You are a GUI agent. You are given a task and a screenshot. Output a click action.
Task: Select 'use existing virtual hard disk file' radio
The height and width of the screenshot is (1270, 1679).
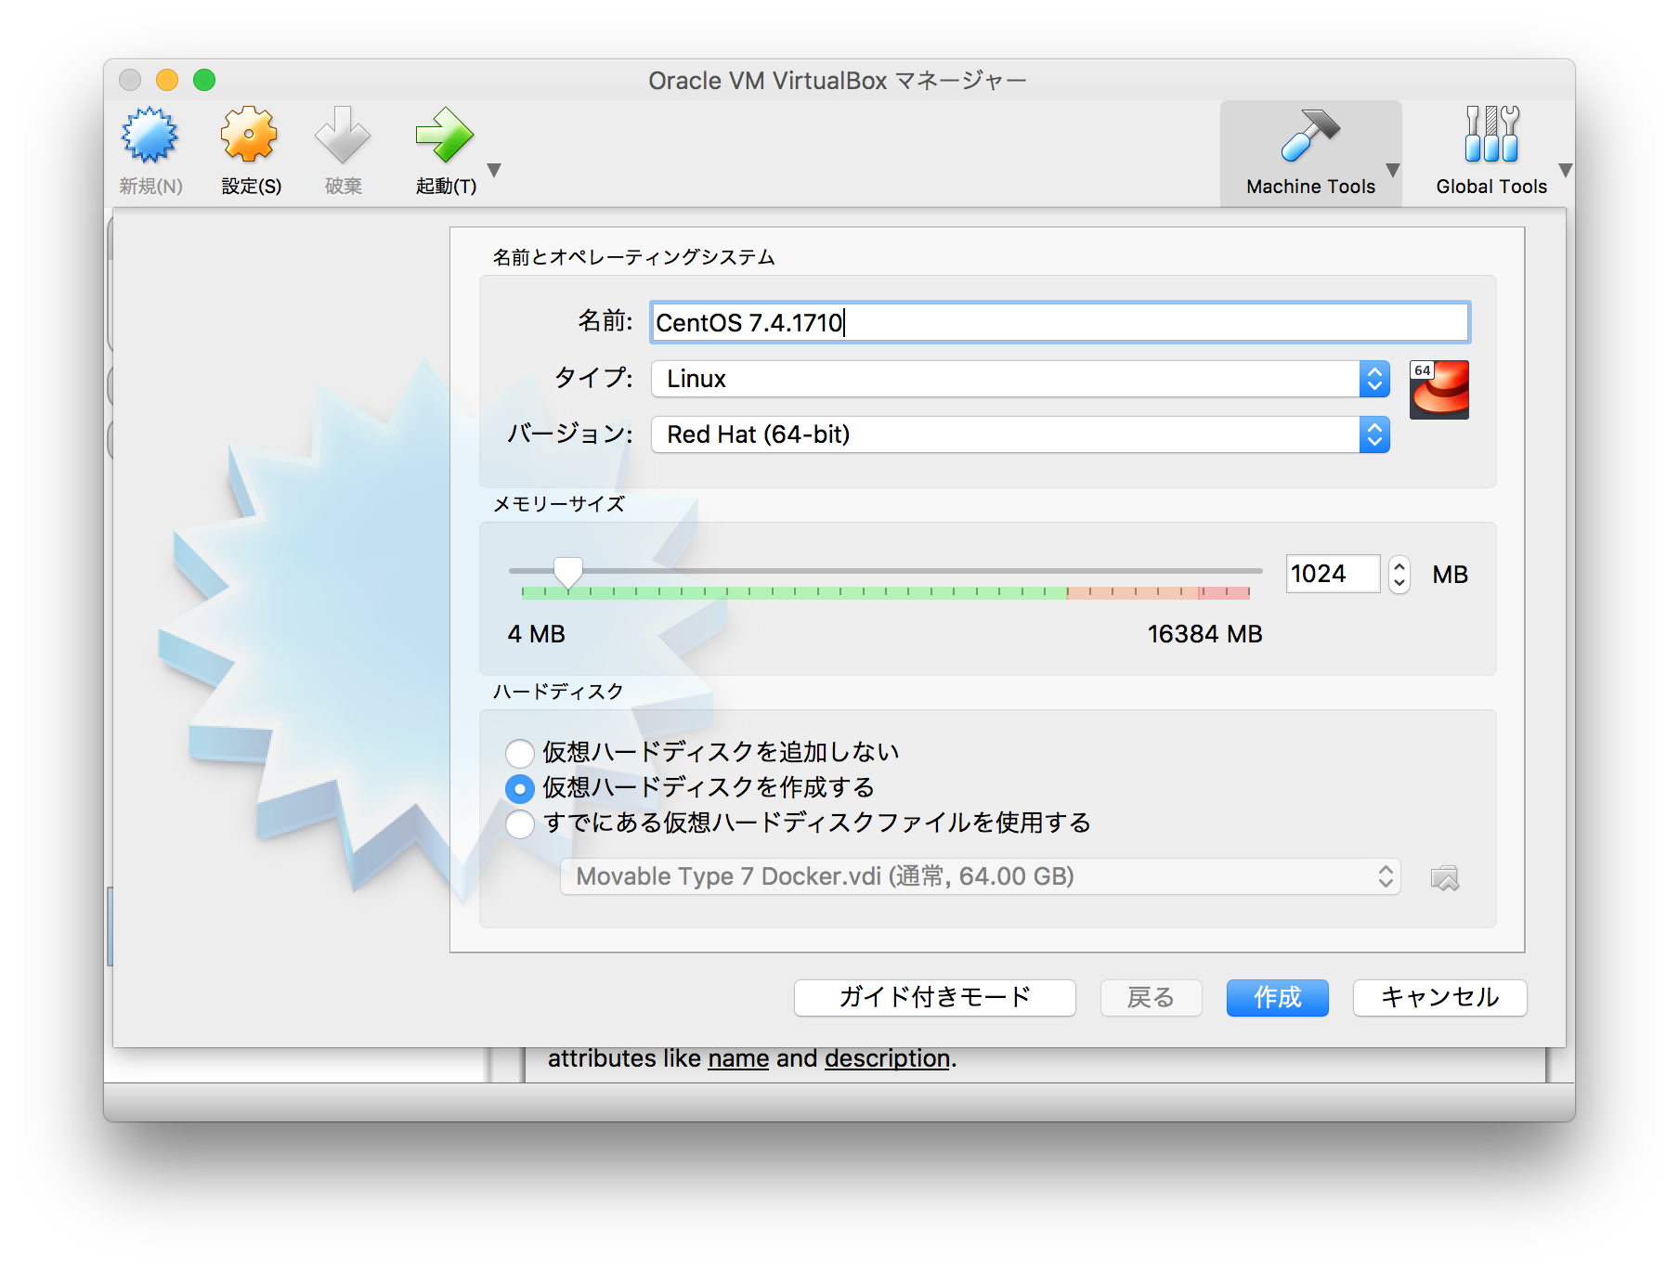[520, 823]
